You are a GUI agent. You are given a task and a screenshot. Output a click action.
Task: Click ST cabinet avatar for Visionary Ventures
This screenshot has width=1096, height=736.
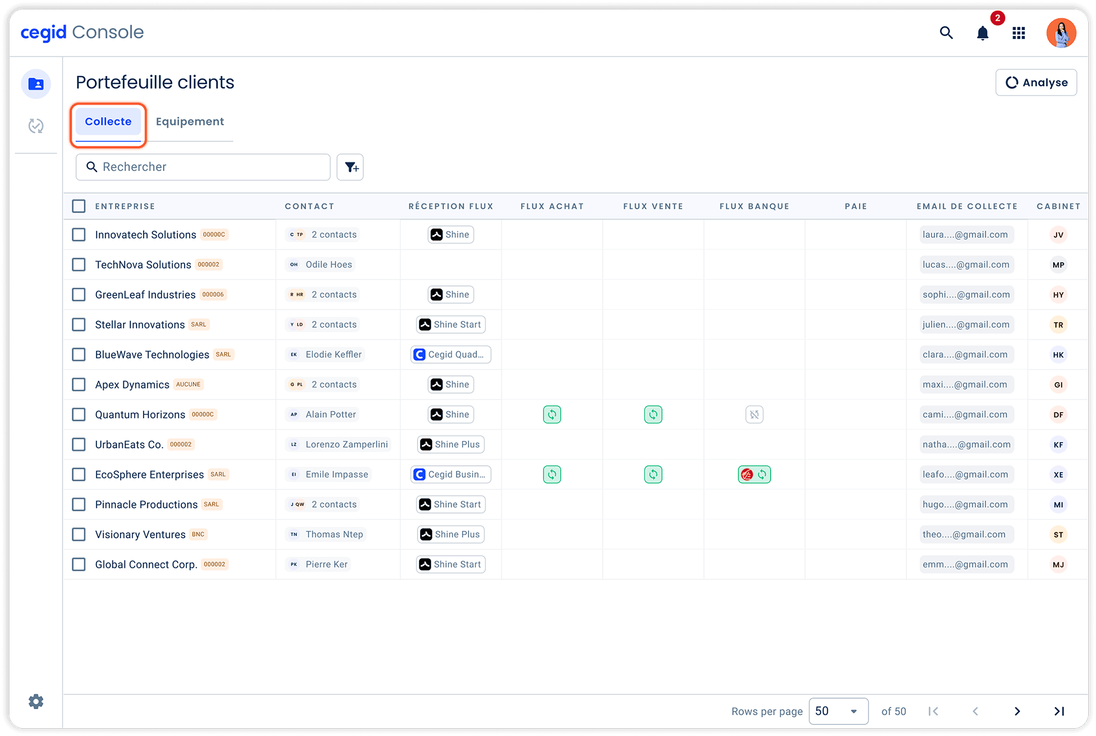pos(1058,535)
